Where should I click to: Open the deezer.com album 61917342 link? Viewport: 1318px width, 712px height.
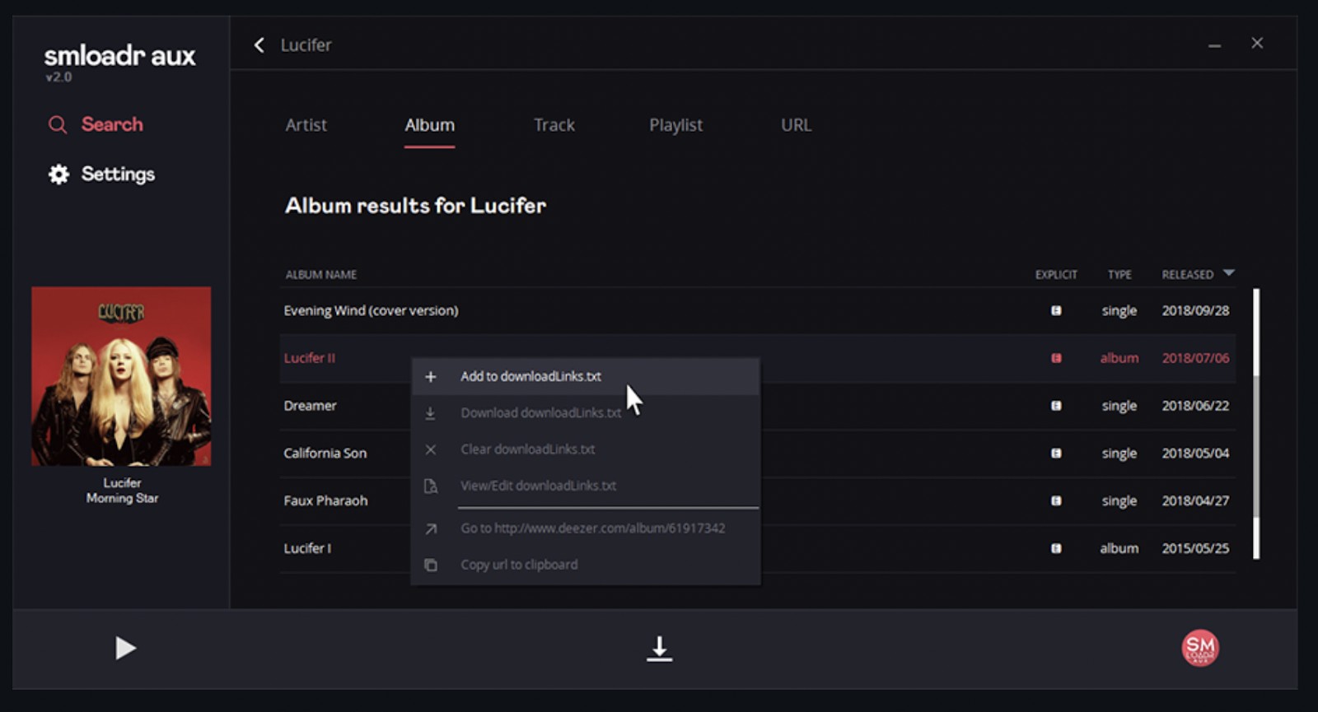coord(585,528)
